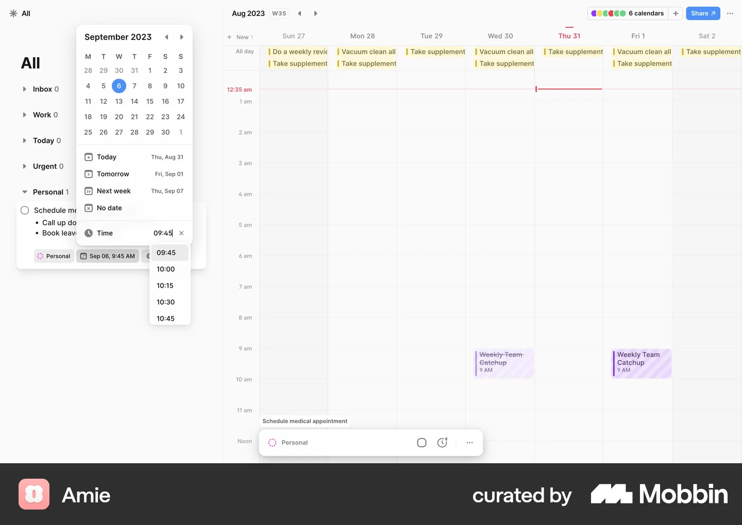
Task: Collapse the Personal section
Action: click(x=24, y=192)
